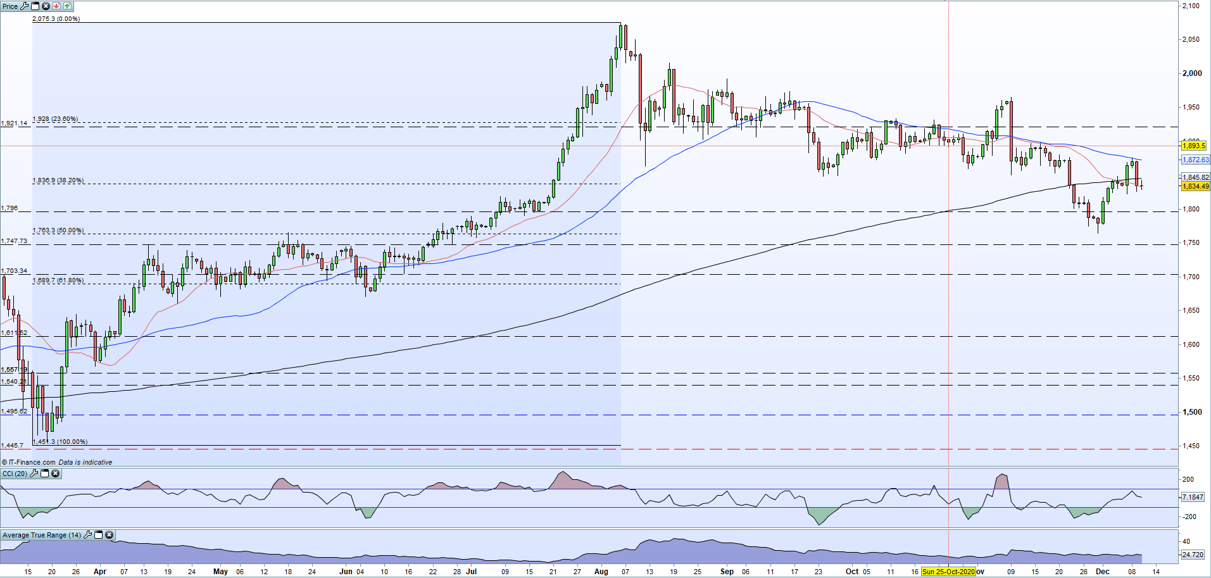Select the 1,451.3 (100.00%) Fibonacci label
This screenshot has height=578, width=1211.
click(x=60, y=442)
